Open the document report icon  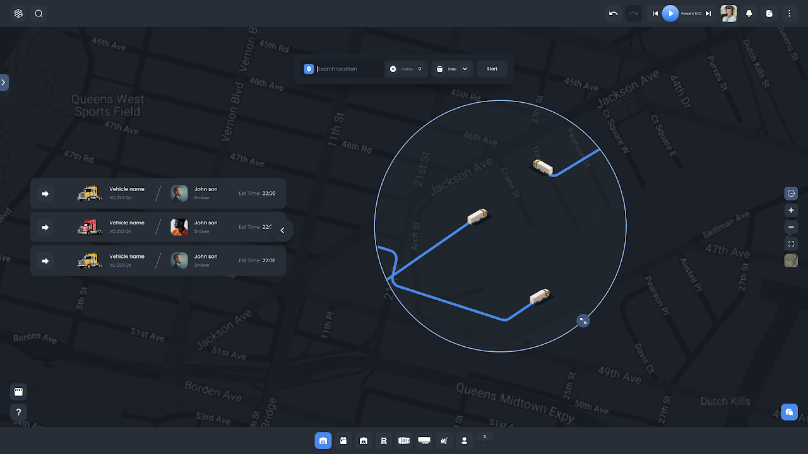click(769, 13)
